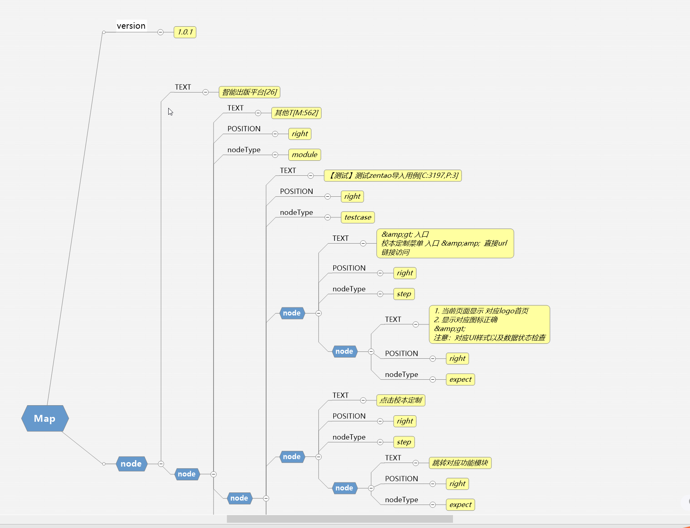
Task: Click the nodeType label beside module
Action: click(x=244, y=150)
